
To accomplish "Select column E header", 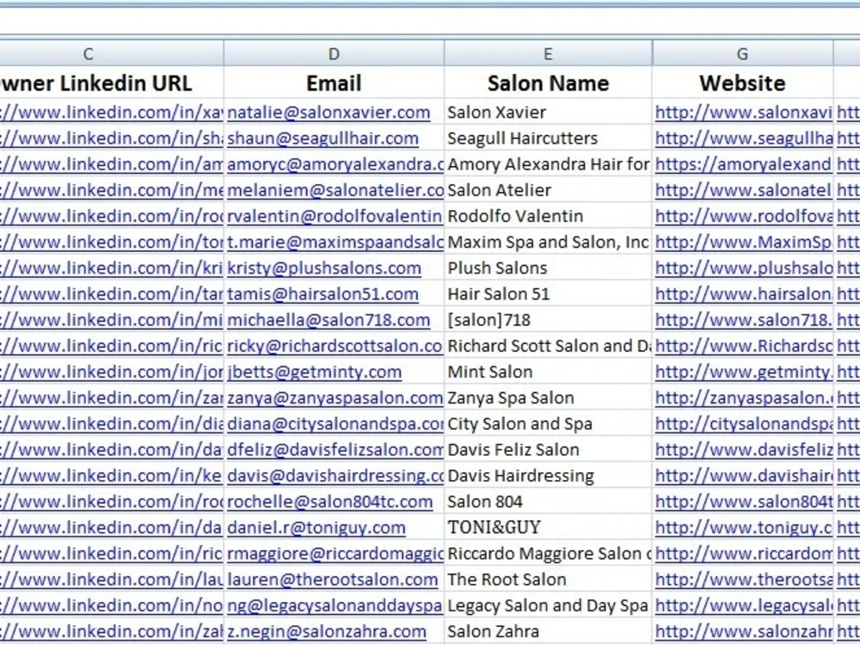I will 548,53.
